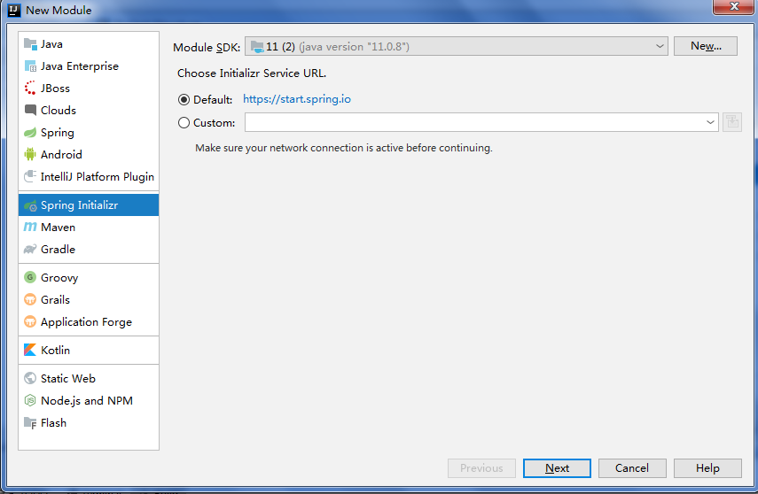Select the IntelliJ Platform Plugin label
Screen dimensions: 758x494
tap(98, 177)
